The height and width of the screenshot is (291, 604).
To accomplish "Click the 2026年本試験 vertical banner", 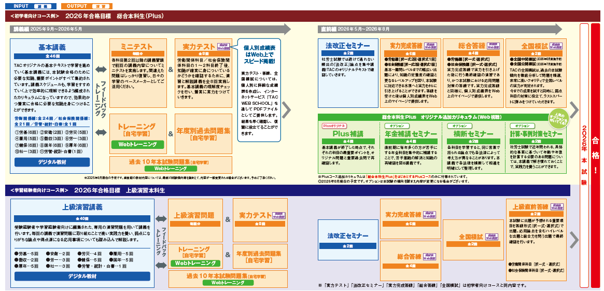I will (x=584, y=155).
